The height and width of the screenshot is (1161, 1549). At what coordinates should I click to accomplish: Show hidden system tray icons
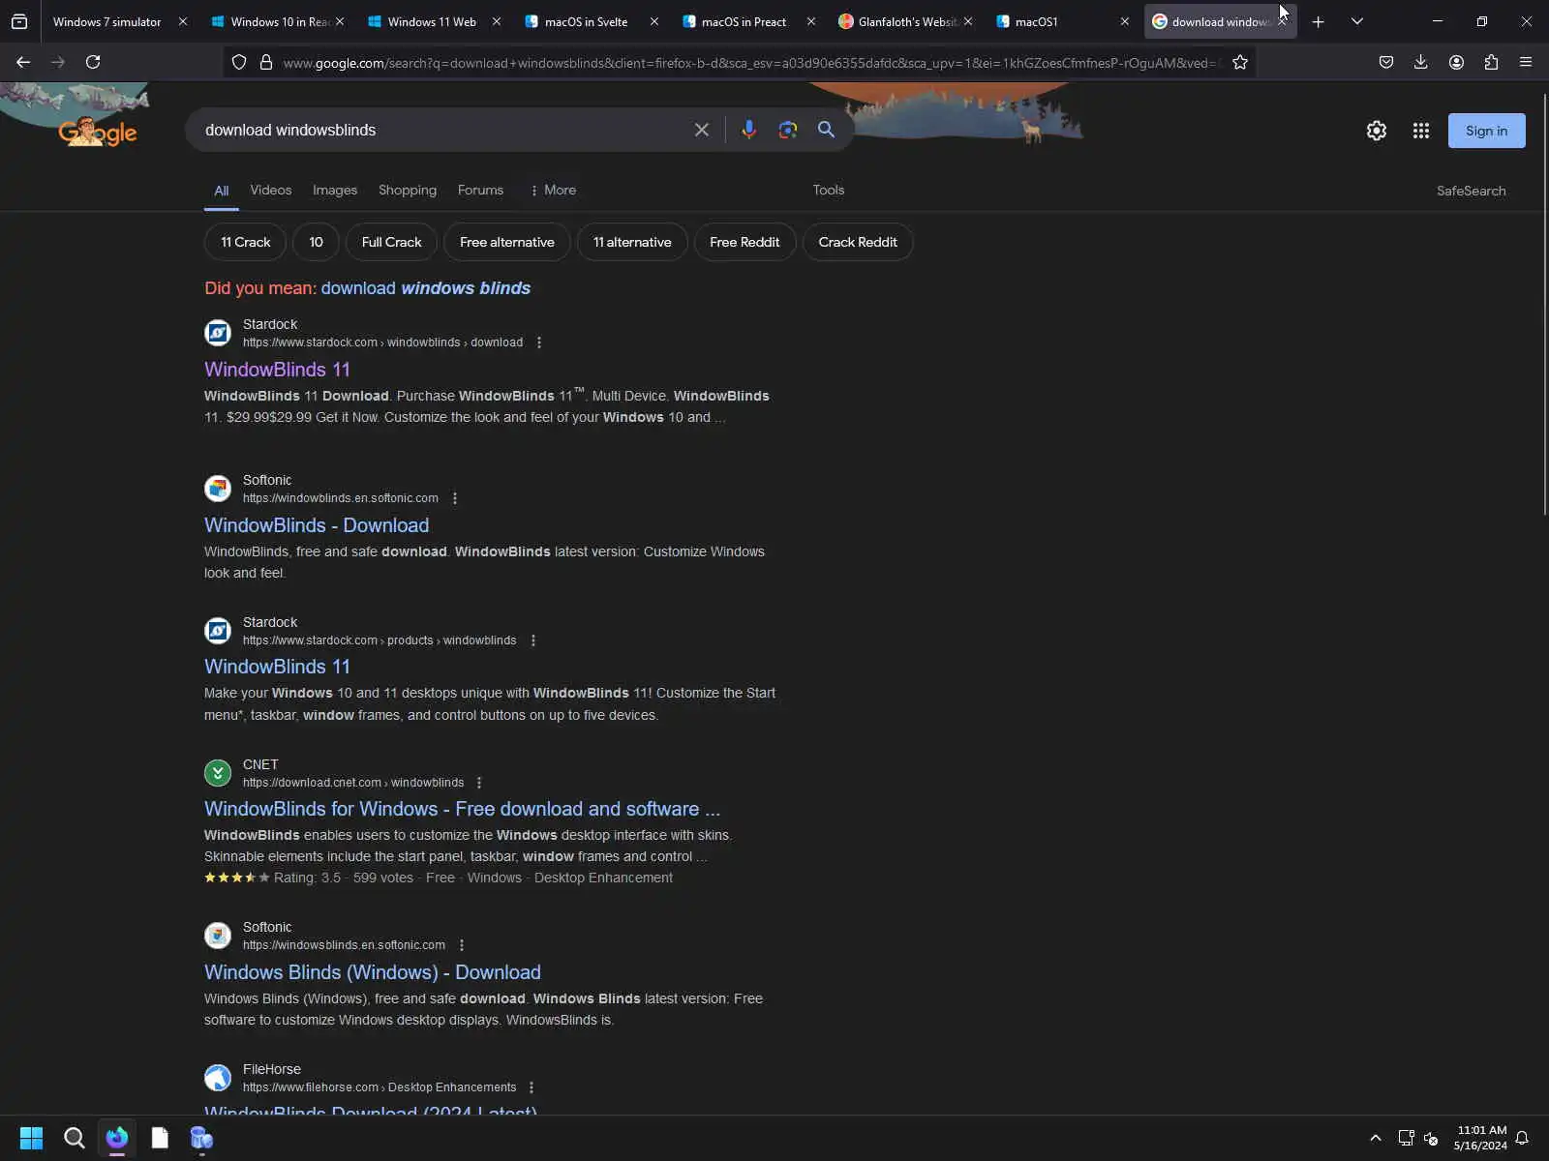point(1375,1138)
